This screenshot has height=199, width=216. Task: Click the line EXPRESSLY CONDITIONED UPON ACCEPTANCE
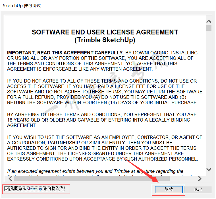[x=103, y=159]
